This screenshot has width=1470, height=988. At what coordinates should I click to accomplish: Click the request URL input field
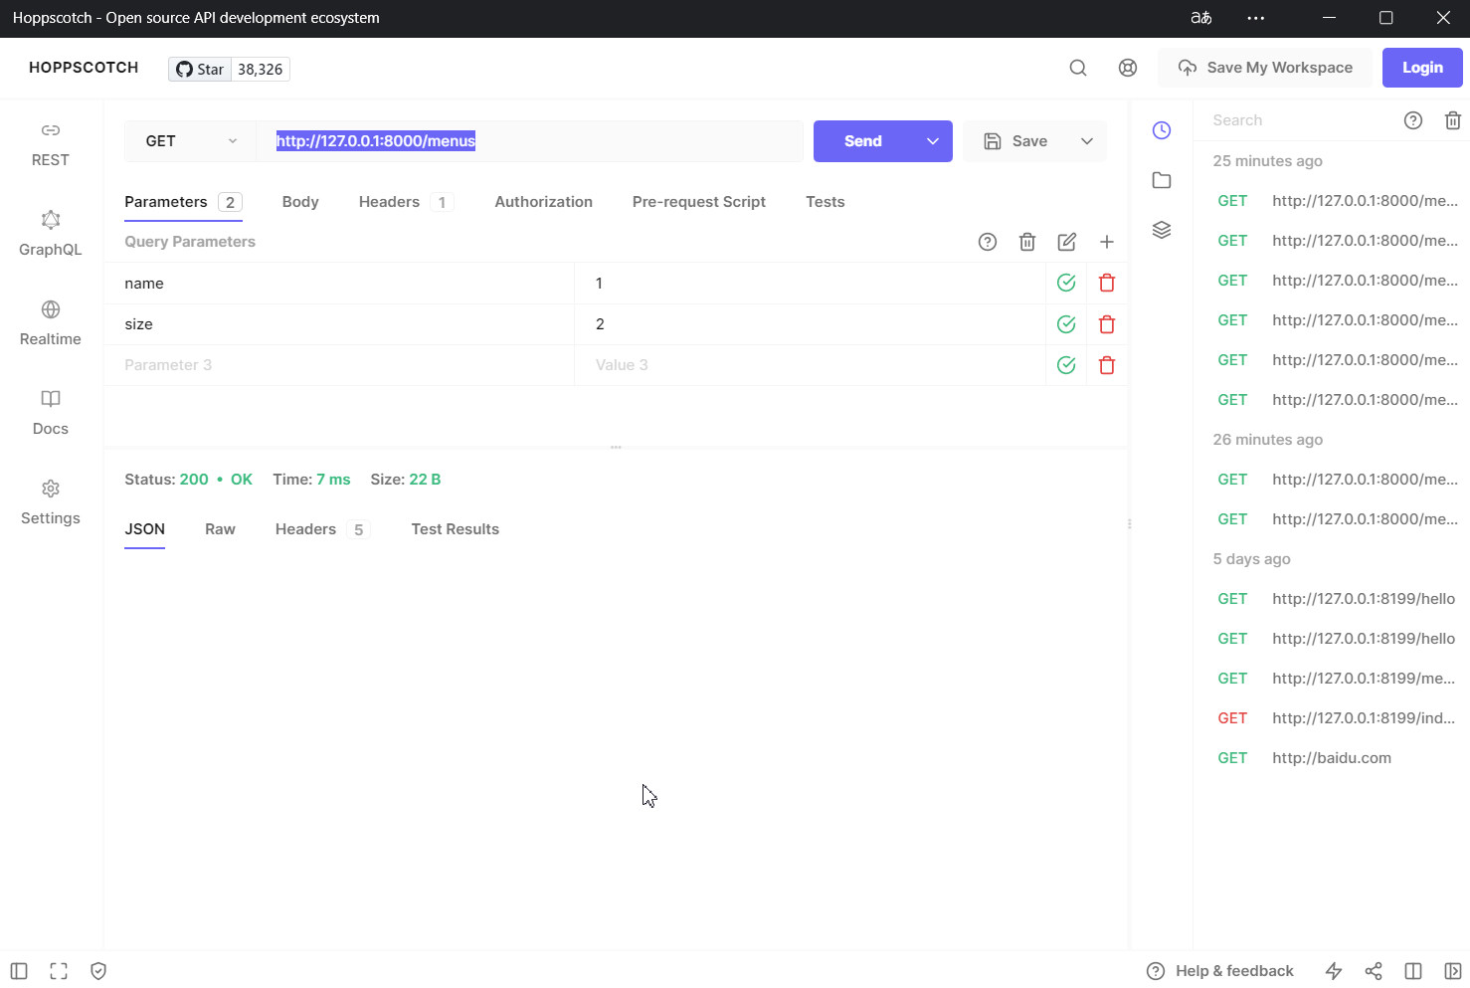pyautogui.click(x=530, y=141)
